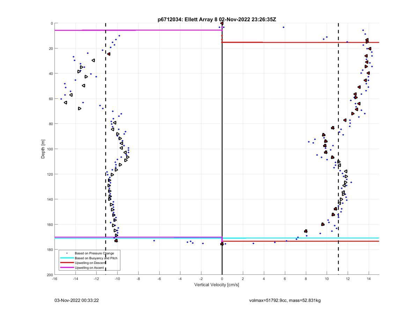The image size is (419, 309).
Task: Click the velocity axis tick label -14
Action: click(75, 279)
